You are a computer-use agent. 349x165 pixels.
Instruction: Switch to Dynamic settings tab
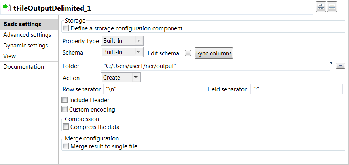(29, 46)
